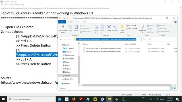The height and width of the screenshot is (102, 182).
Task: Go up one folder level
Action: tap(71, 39)
